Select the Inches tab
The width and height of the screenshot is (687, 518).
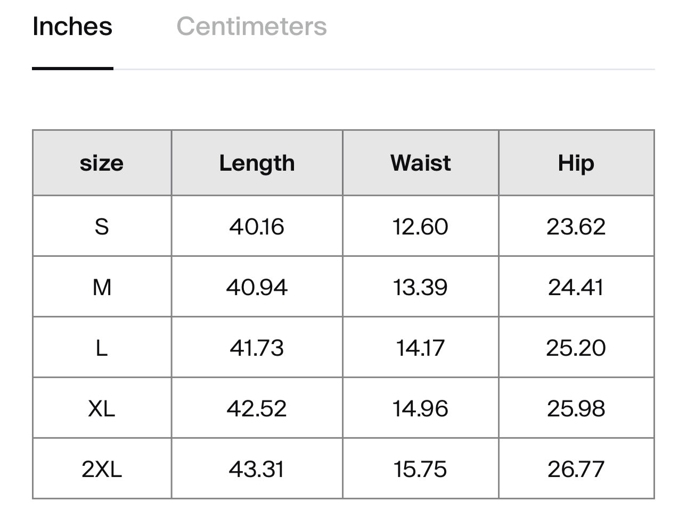coord(72,26)
